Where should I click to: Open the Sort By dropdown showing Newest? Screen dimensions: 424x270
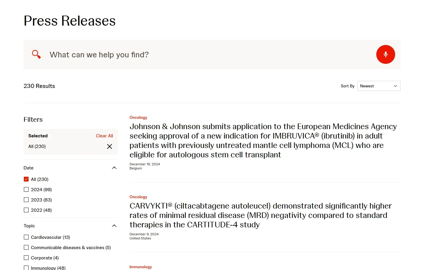(379, 86)
